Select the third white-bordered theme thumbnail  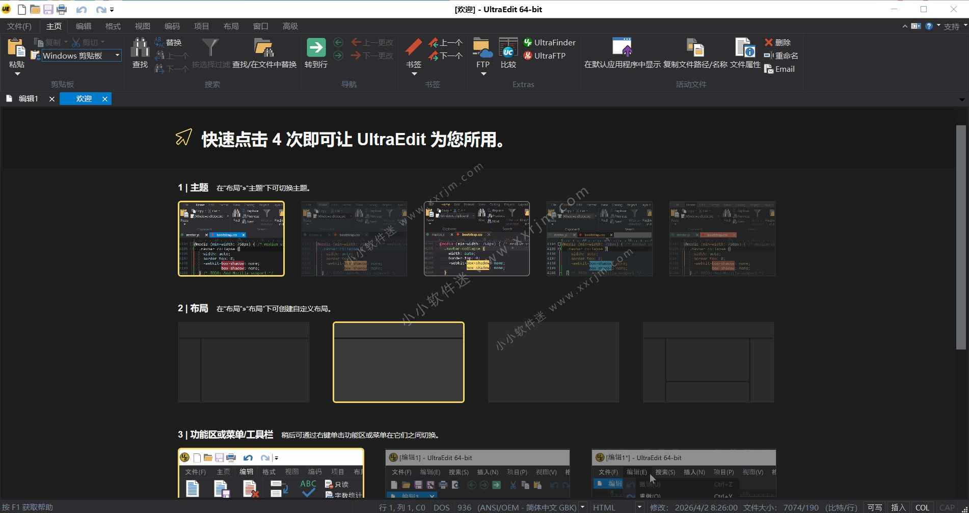point(477,238)
